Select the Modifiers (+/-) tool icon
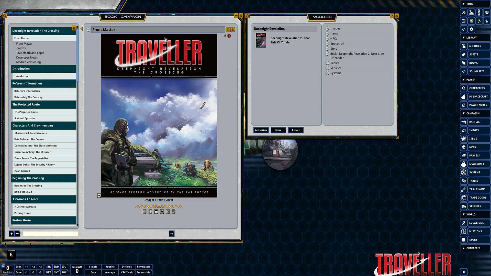Image resolution: width=491 pixels, height=276 pixels. point(479,21)
